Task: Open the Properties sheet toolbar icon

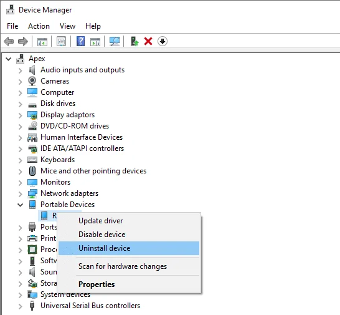Action: (x=62, y=41)
